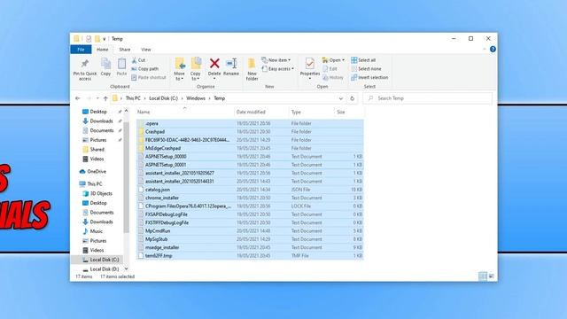Viewport: 567px width, 319px height.
Task: Sort by the Size column header
Action: pos(341,113)
